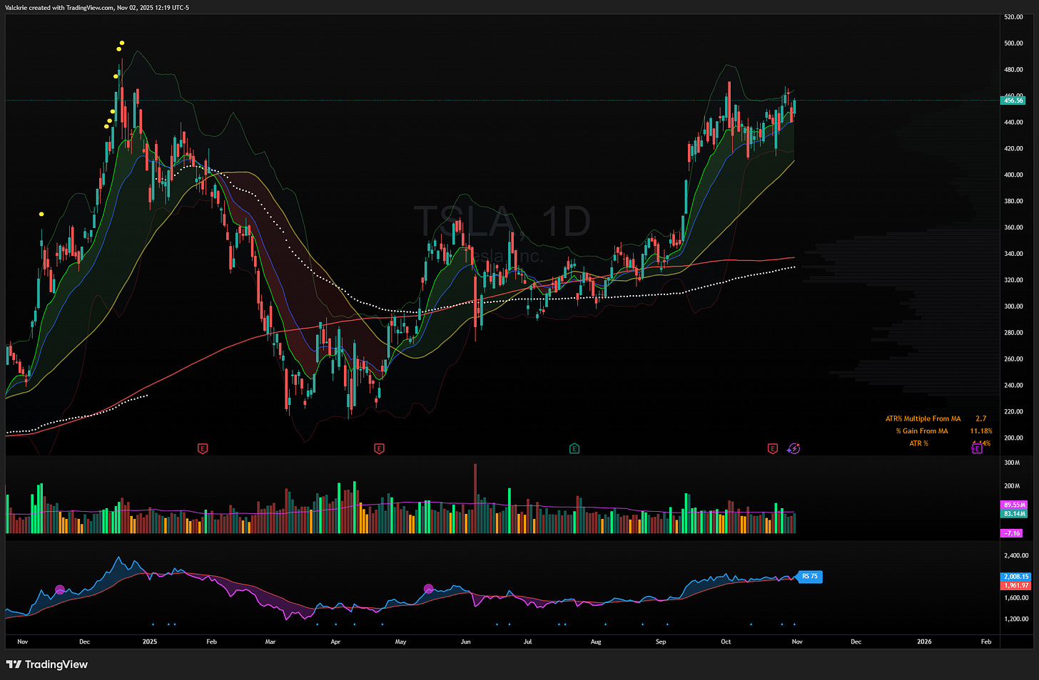
Task: Click the TradingView logo
Action: point(47,664)
